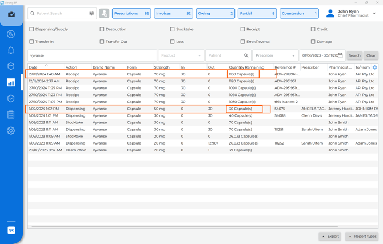Click the add patient avatar icon

tap(104, 14)
